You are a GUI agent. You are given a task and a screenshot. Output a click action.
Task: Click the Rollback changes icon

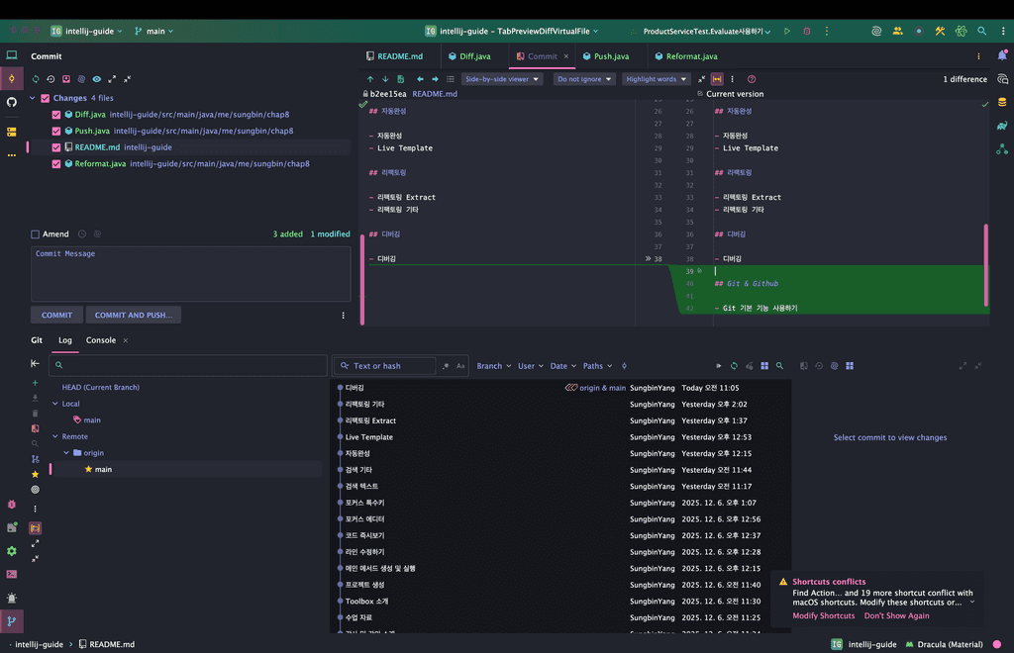coord(51,79)
